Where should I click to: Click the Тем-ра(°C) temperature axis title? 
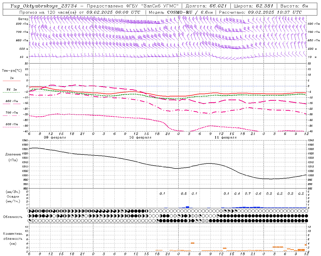(12, 71)
